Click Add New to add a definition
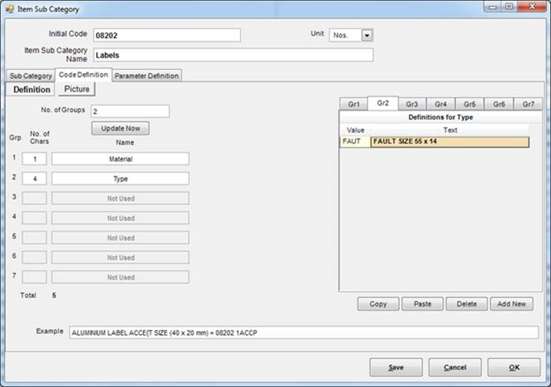Image resolution: width=551 pixels, height=387 pixels. (x=511, y=304)
